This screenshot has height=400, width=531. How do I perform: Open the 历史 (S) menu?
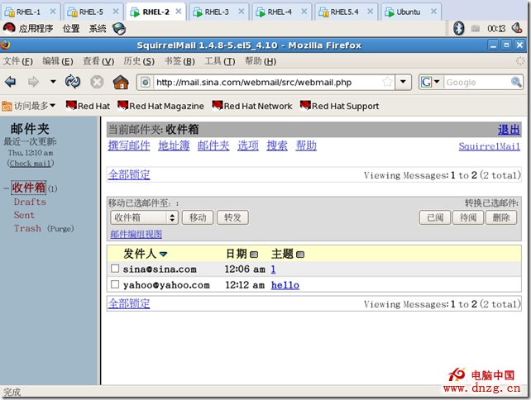click(139, 61)
